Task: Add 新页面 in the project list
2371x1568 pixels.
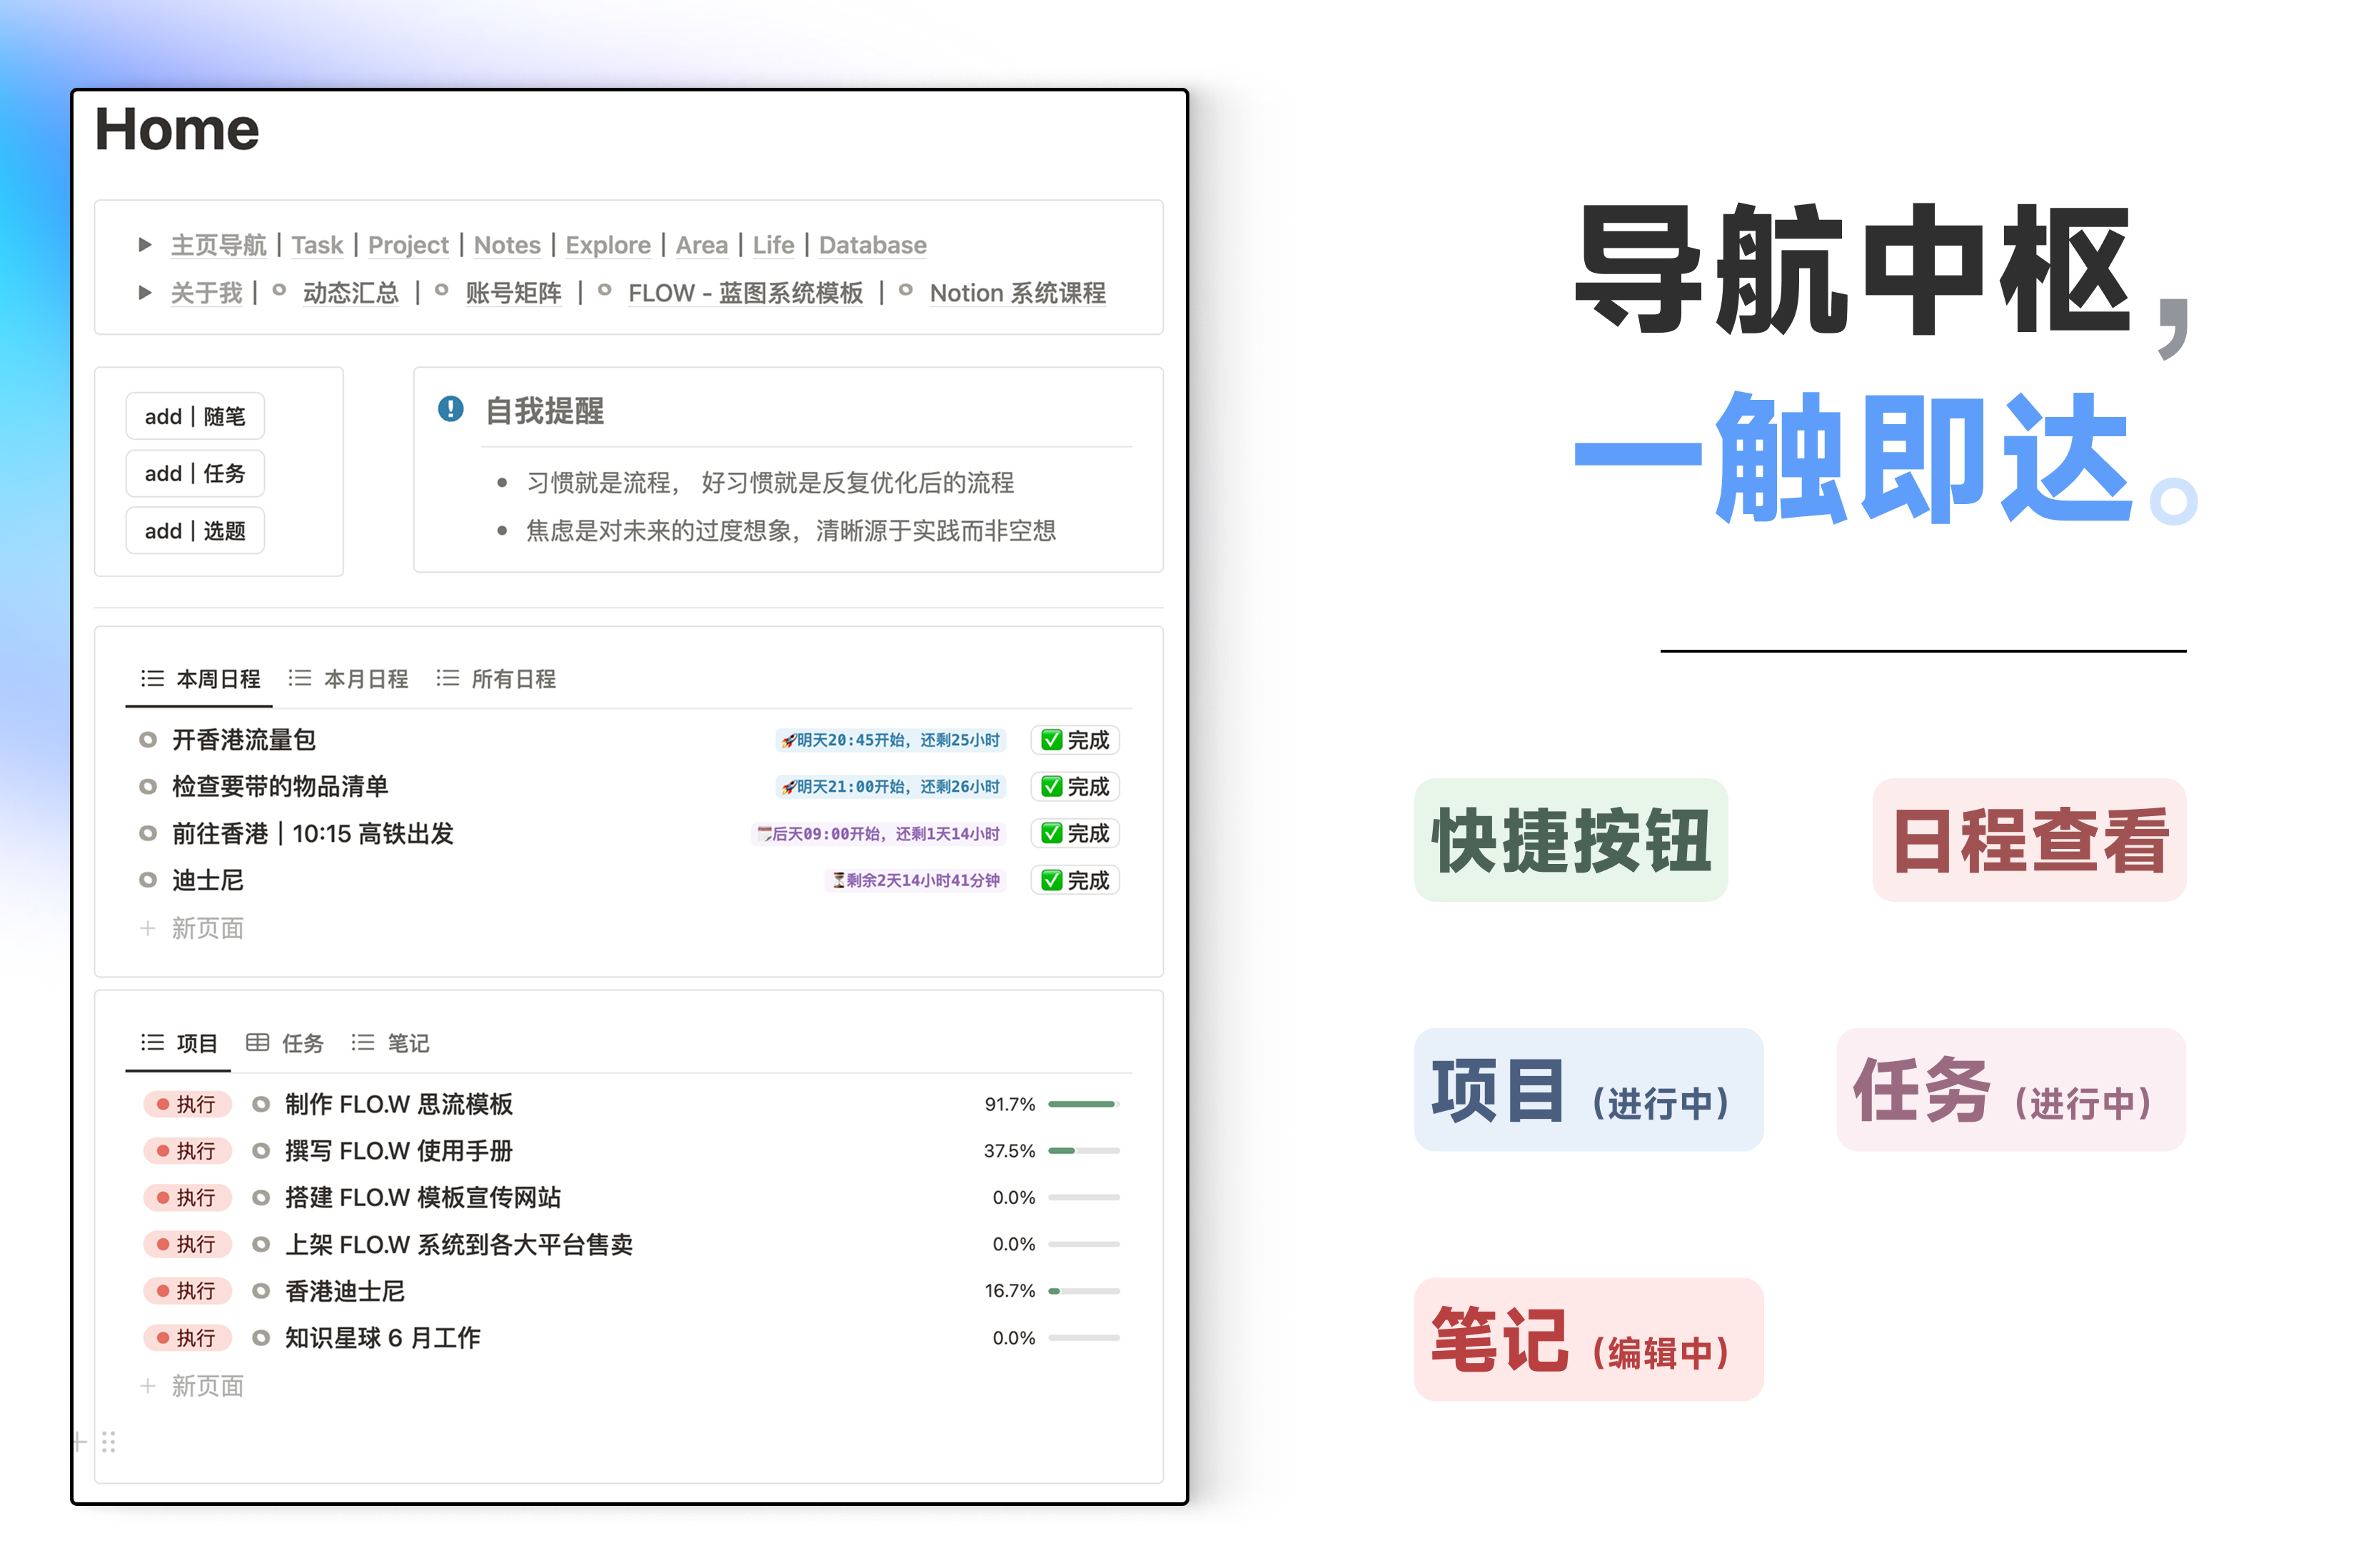Action: 192,1386
